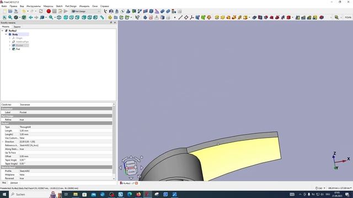This screenshot has height=198, width=353.
Task: Click the Datum plane diamond icon
Action: (x=186, y=17)
